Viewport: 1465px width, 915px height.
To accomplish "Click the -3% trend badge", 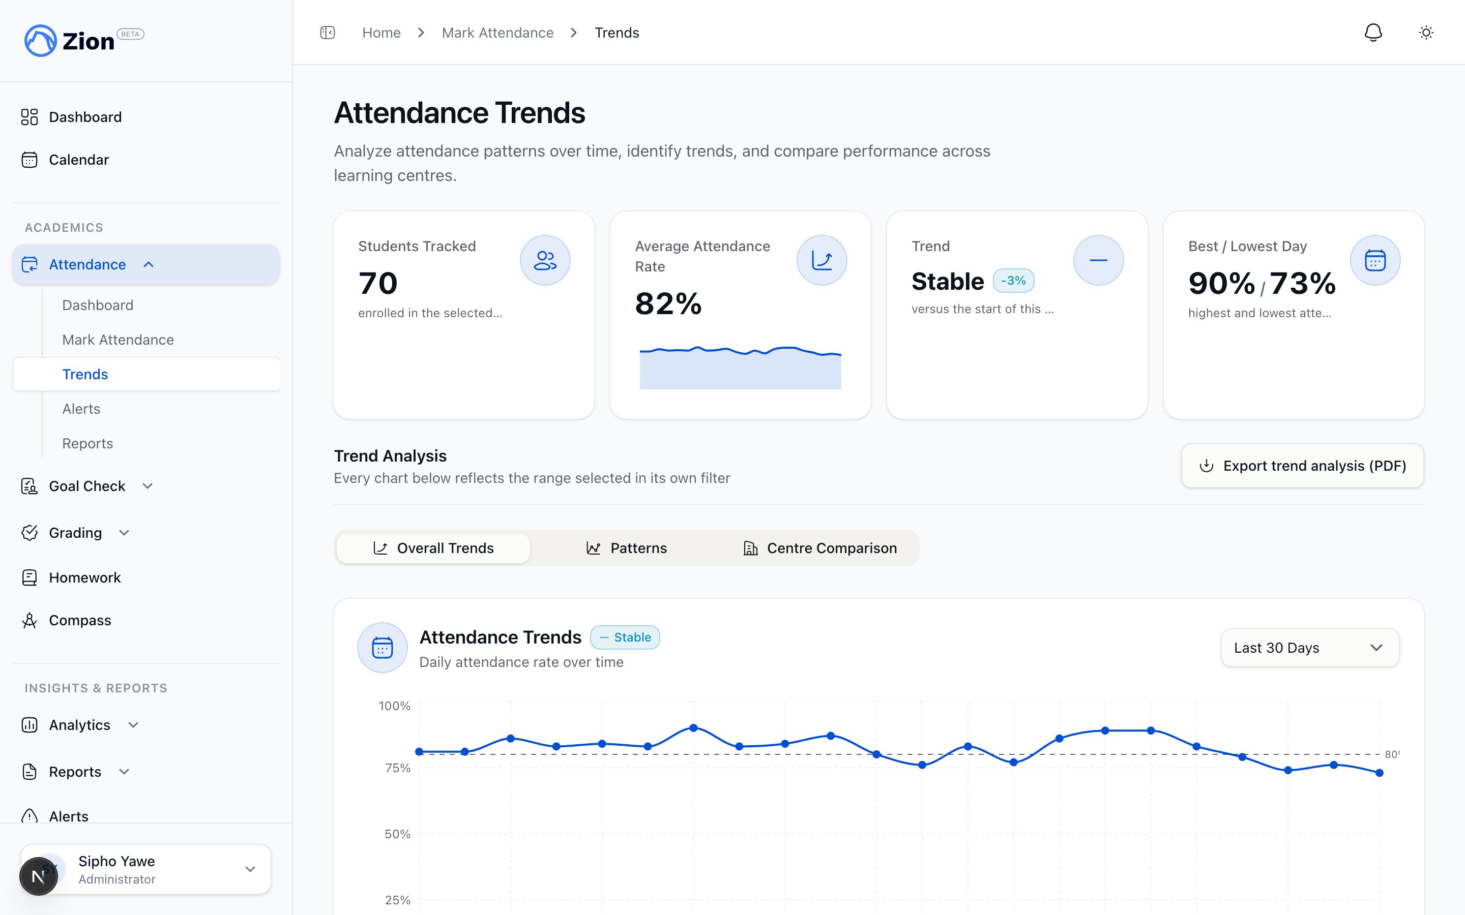I will pyautogui.click(x=1013, y=281).
